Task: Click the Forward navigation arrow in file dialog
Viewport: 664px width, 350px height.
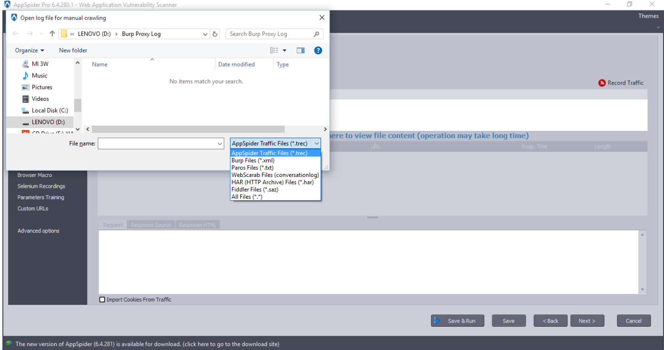Action: (30, 34)
